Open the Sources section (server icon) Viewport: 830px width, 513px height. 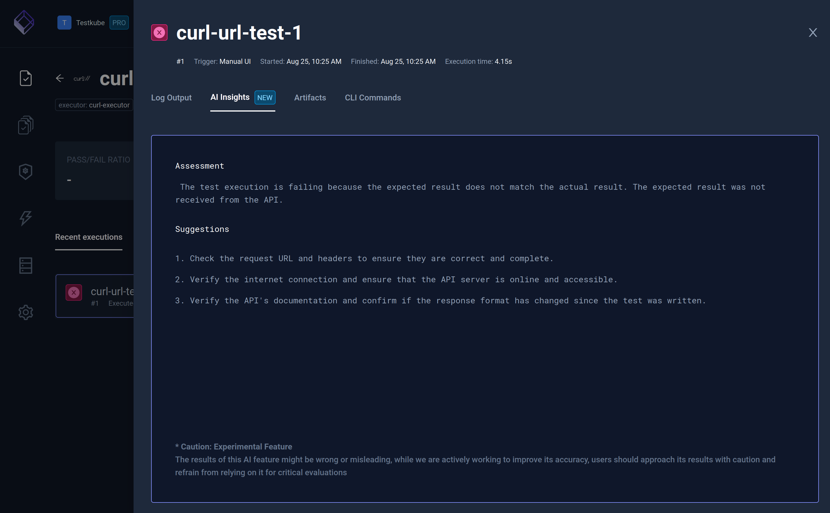pos(25,265)
